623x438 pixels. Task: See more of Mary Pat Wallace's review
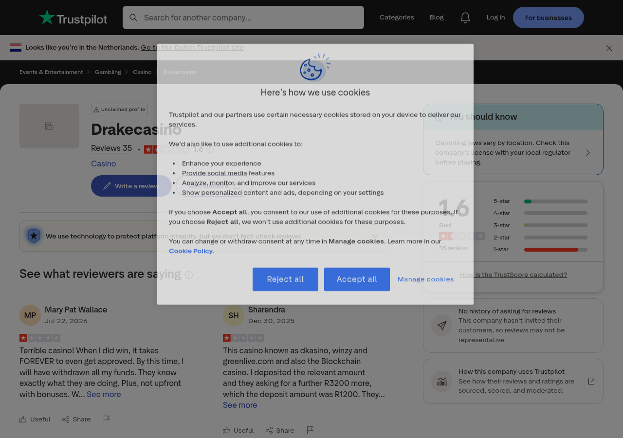(x=104, y=394)
